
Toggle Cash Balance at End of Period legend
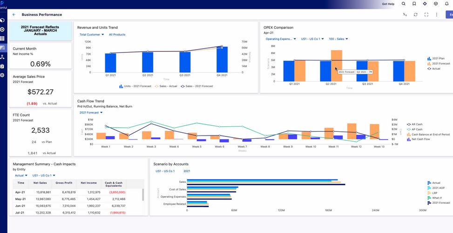[428, 135]
